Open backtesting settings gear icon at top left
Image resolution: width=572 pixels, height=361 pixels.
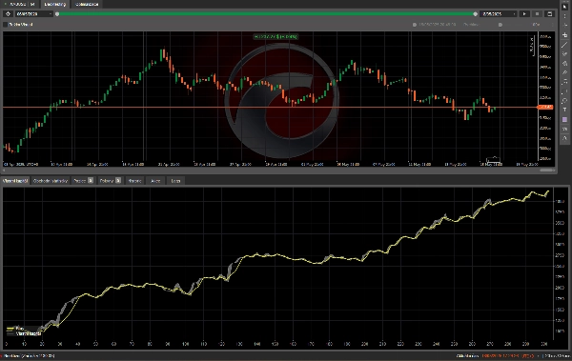(8, 14)
